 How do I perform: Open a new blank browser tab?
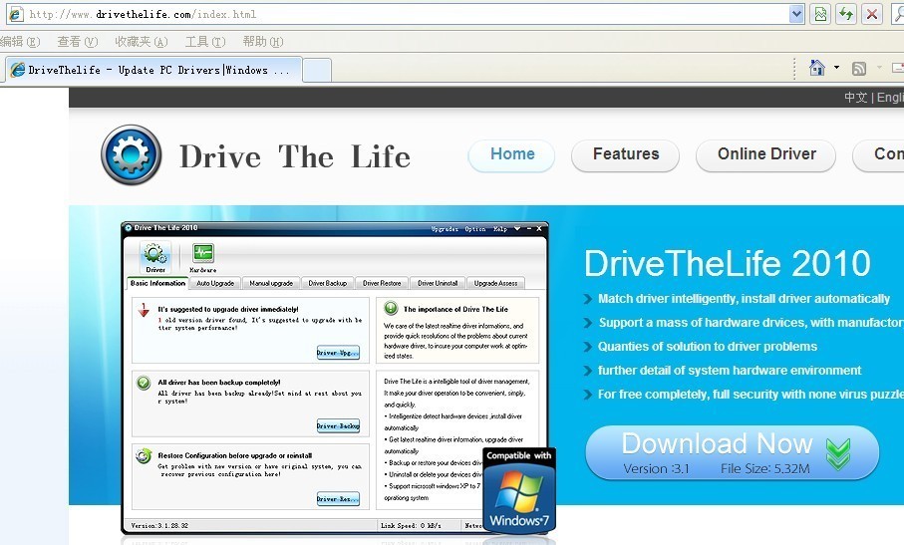click(317, 71)
